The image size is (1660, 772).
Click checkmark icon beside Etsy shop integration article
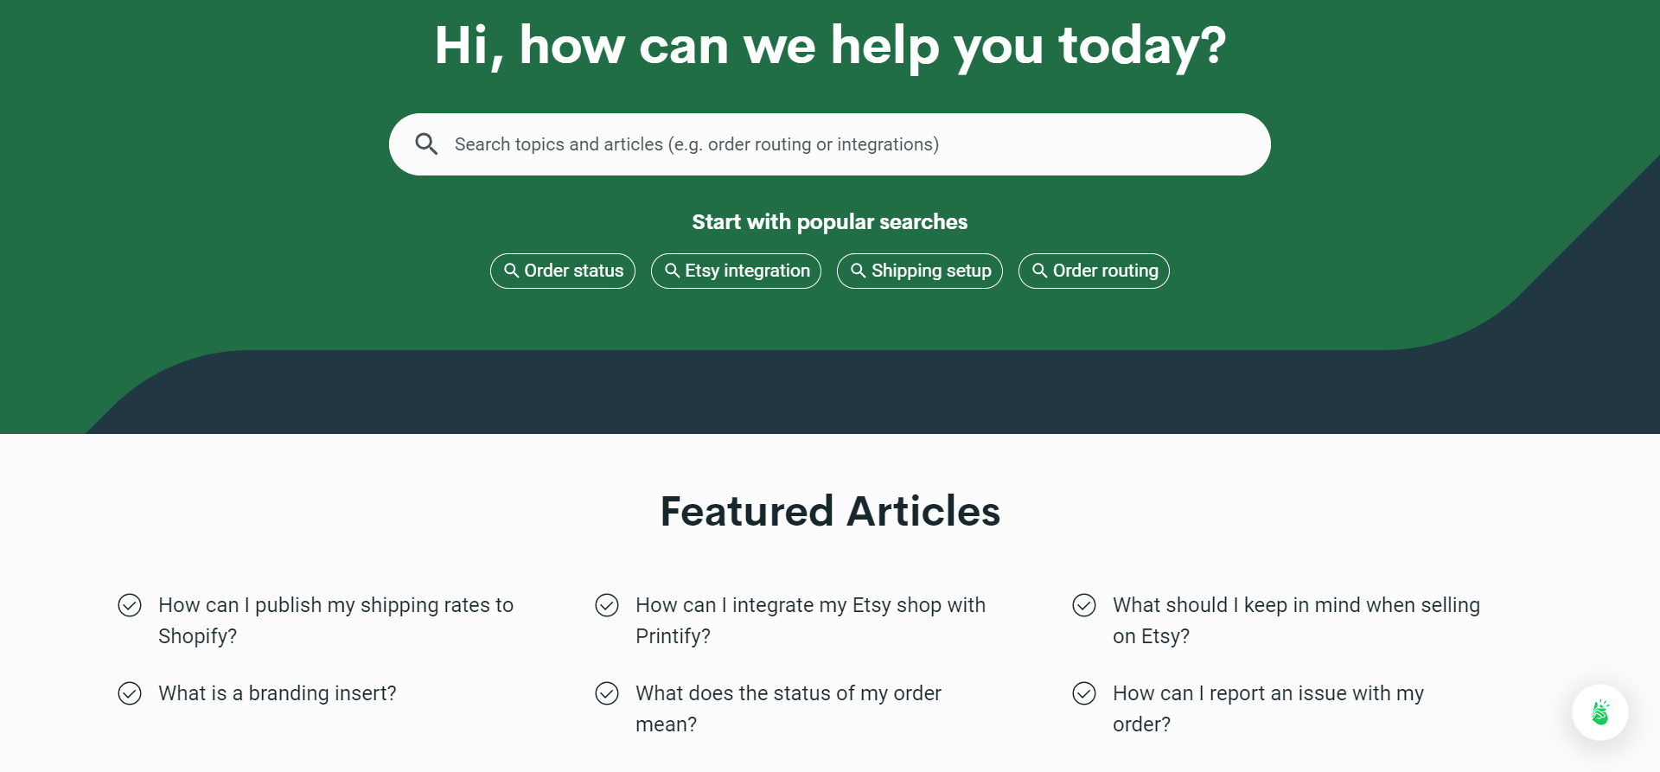607,605
